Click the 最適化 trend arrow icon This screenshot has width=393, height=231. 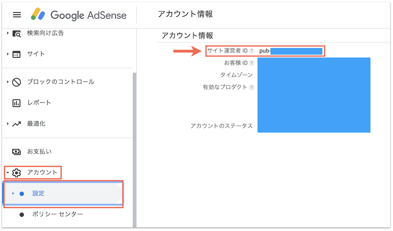[17, 124]
